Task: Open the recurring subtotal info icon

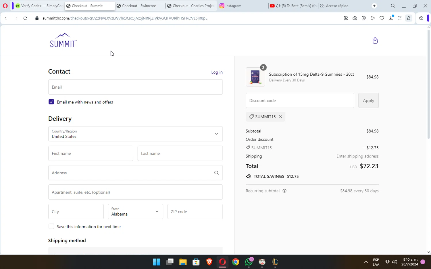Action: [x=284, y=191]
